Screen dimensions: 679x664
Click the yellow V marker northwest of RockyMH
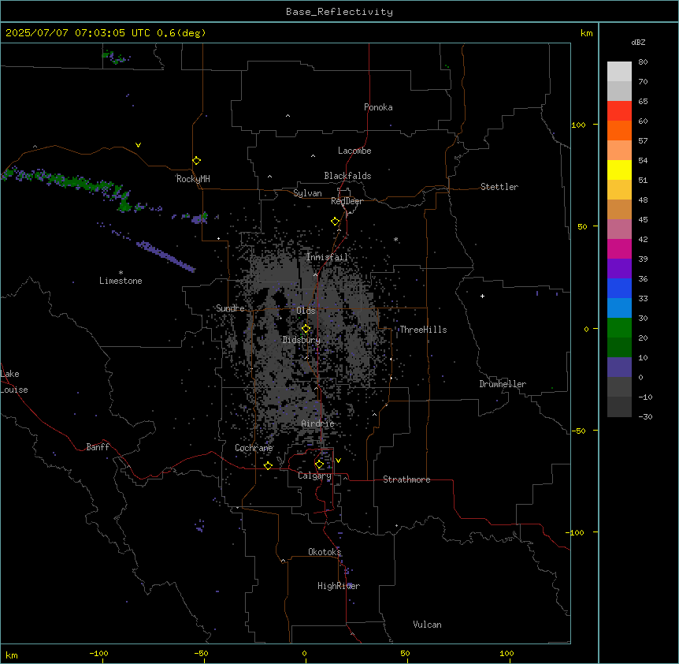[138, 145]
